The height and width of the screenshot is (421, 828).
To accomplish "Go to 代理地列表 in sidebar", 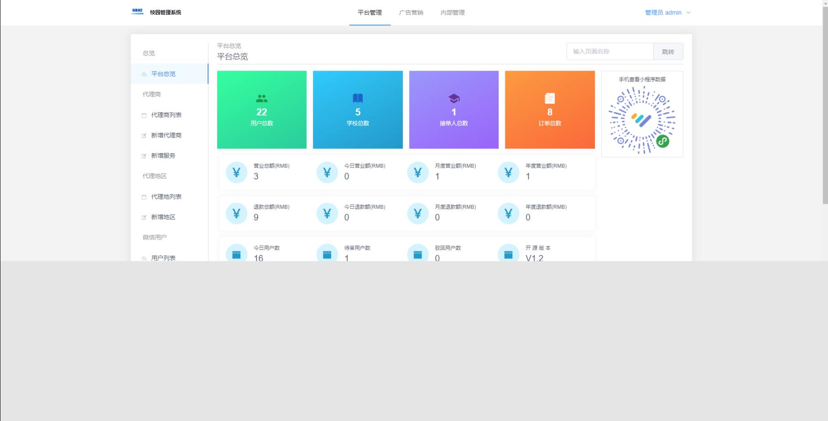I will click(166, 197).
